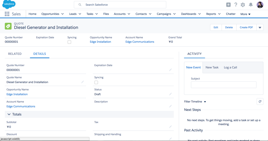Viewport: 268px width, 141px height.
Task: Click the Subtotal ¥0 value
Action: [9, 127]
